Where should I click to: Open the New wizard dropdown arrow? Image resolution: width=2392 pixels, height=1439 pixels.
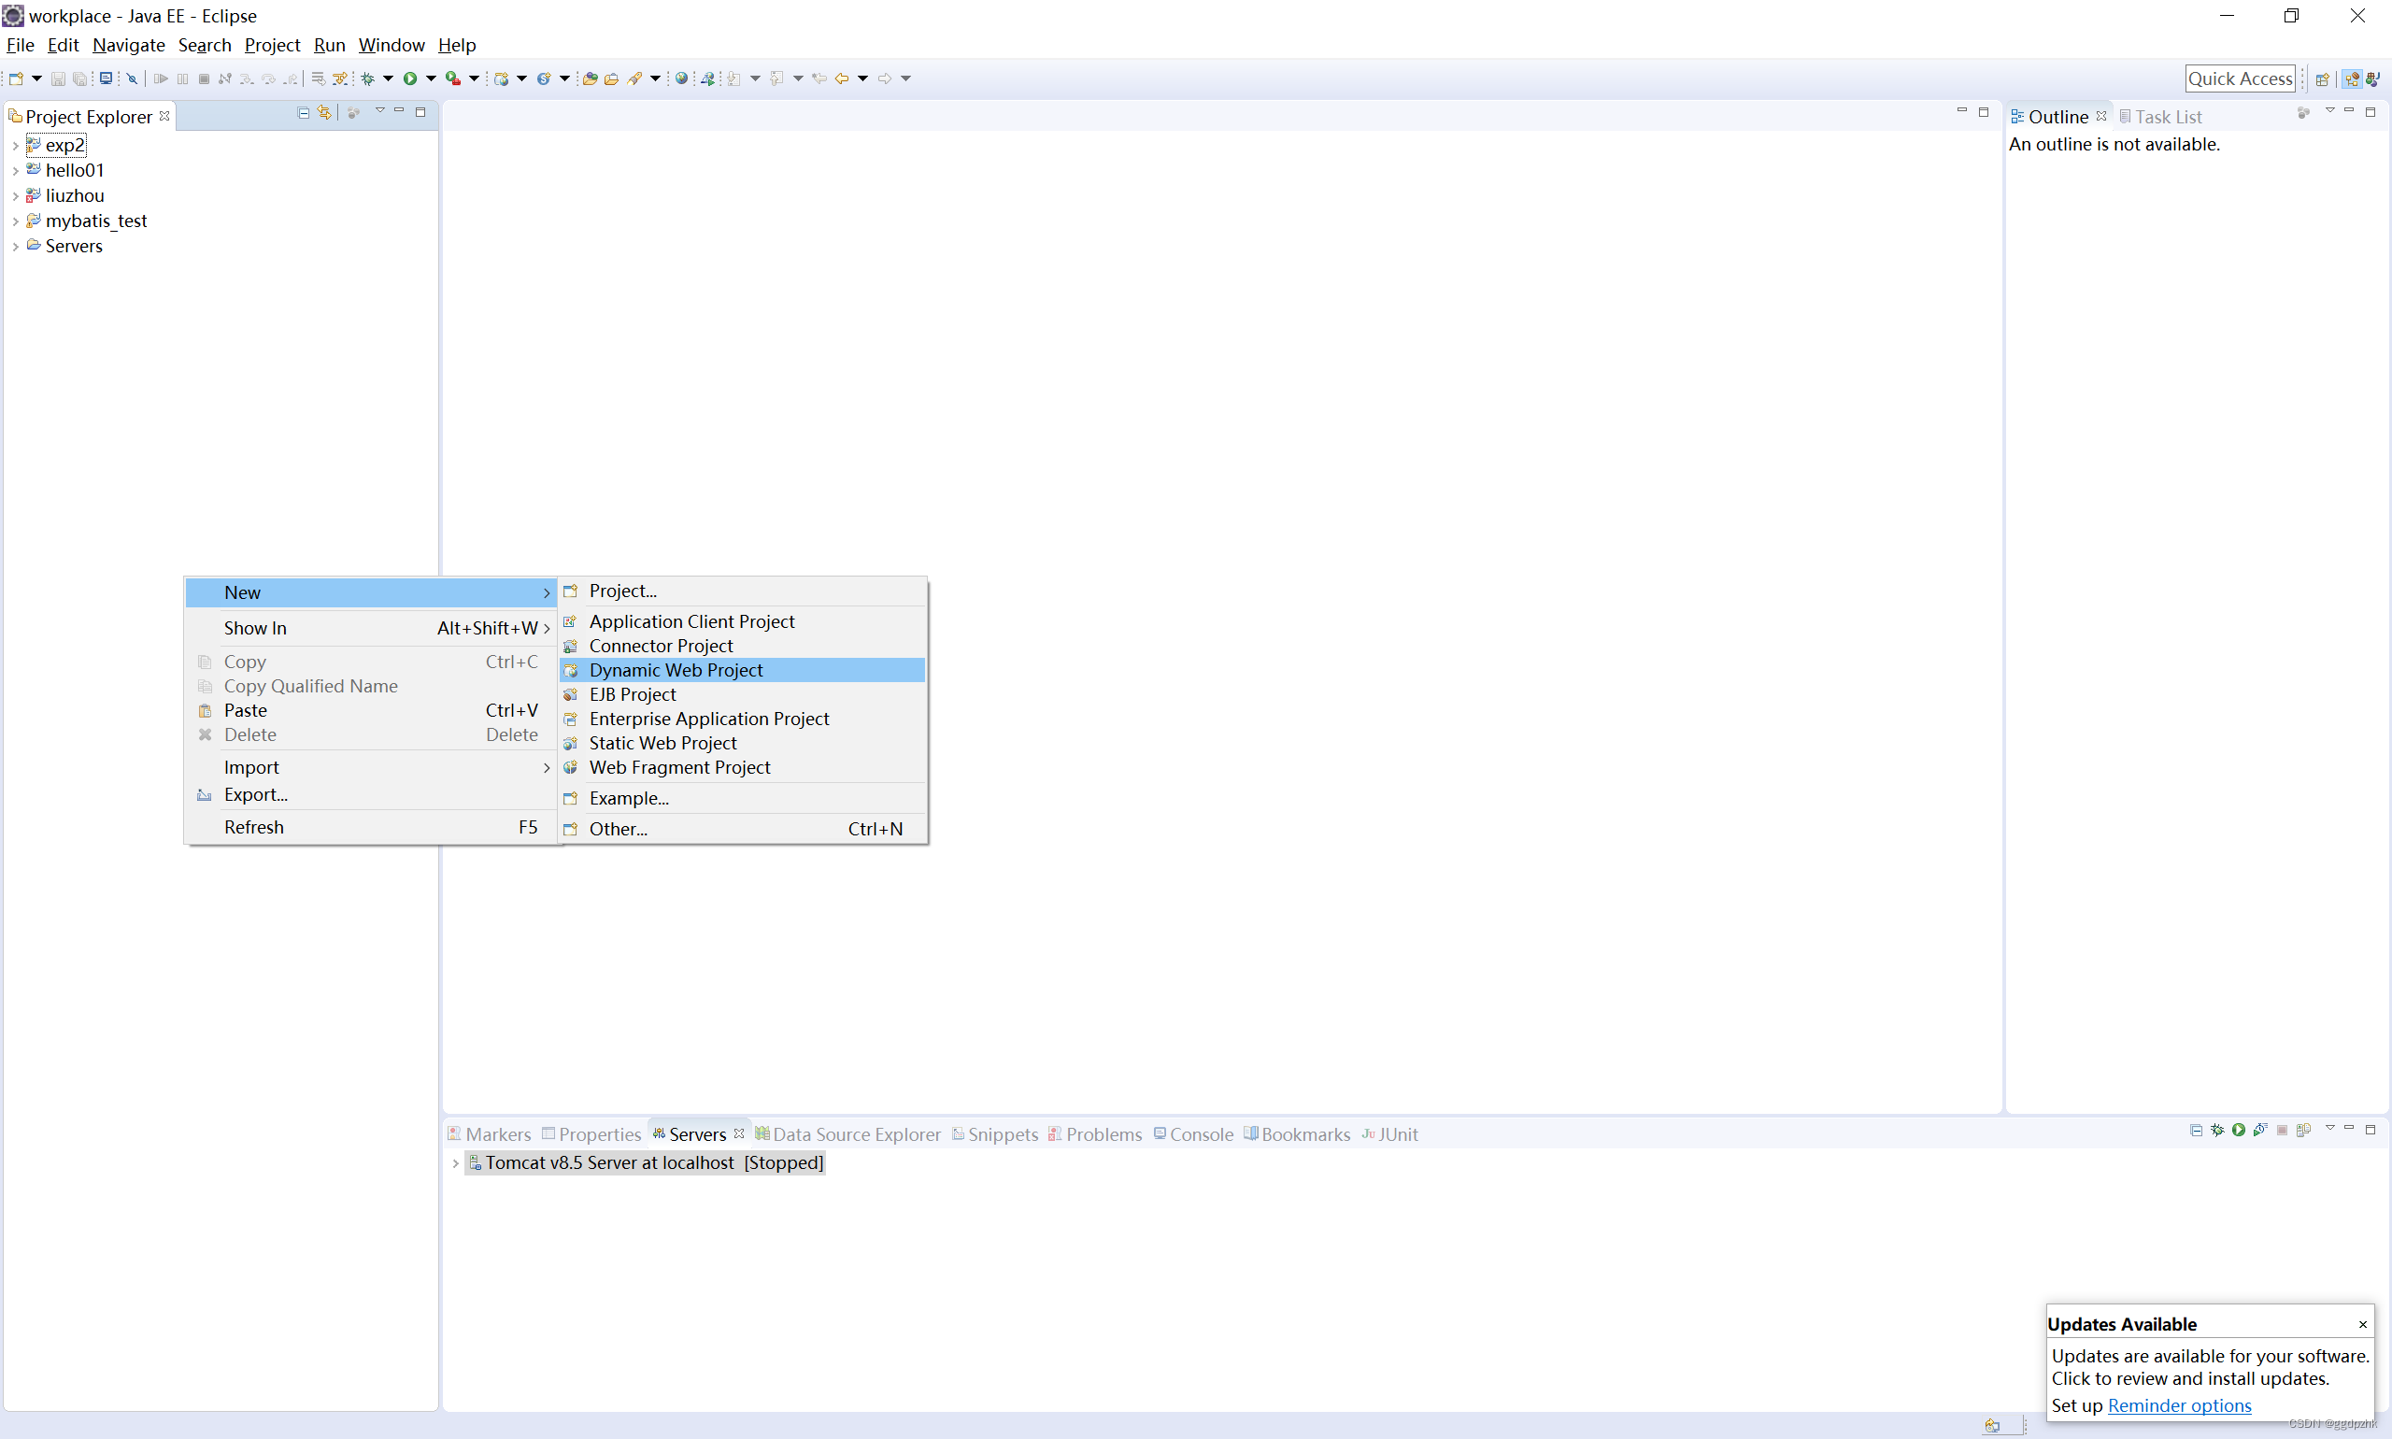[36, 78]
